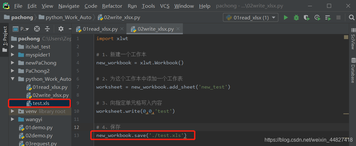The height and width of the screenshot is (146, 356).
Task: Click the inspection status indicator square
Action: coord(346,37)
